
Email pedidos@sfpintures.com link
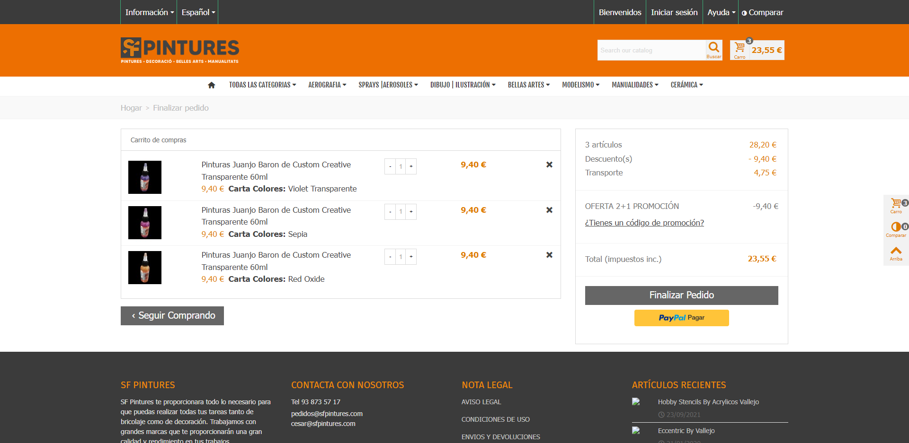pyautogui.click(x=327, y=414)
